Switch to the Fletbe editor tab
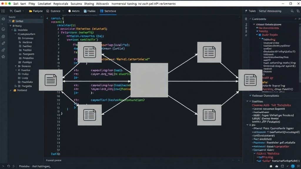This screenshot has width=301, height=169. click(x=90, y=11)
